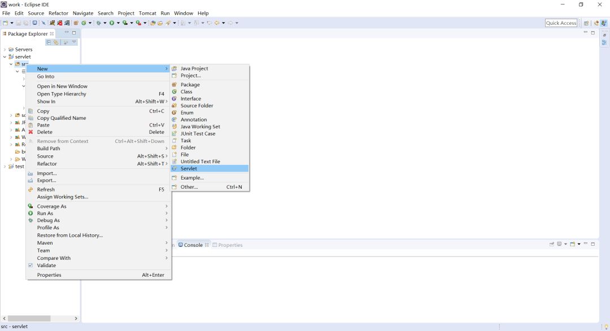Expand the test project node
The height and width of the screenshot is (331, 610).
[5, 167]
